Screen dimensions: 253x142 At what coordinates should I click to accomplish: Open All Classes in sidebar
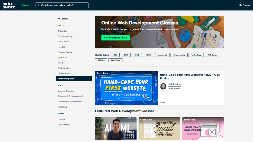point(63,19)
